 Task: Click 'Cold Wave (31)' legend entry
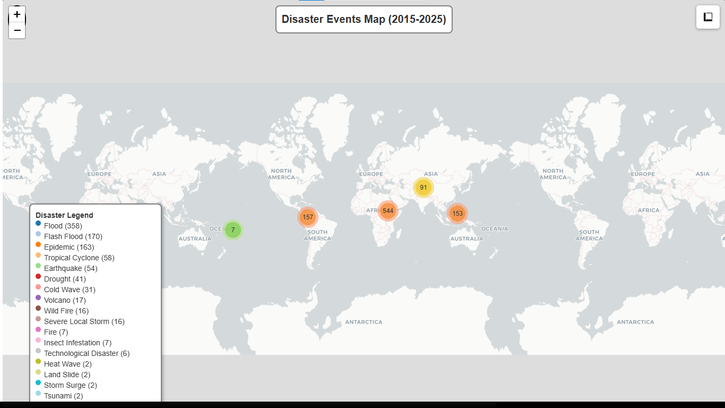[x=70, y=290]
